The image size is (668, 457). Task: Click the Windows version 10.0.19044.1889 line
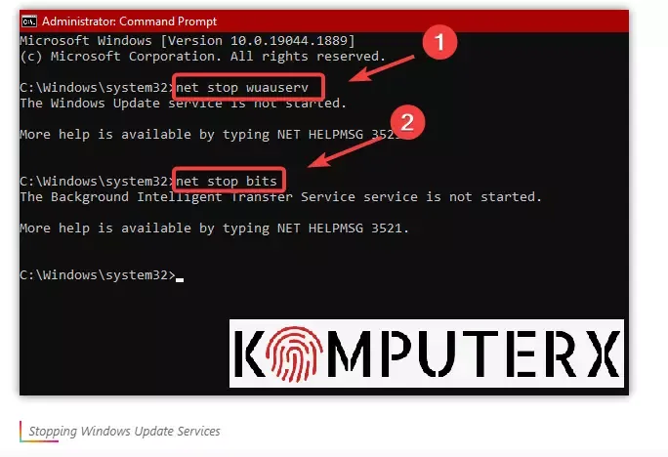click(x=188, y=40)
